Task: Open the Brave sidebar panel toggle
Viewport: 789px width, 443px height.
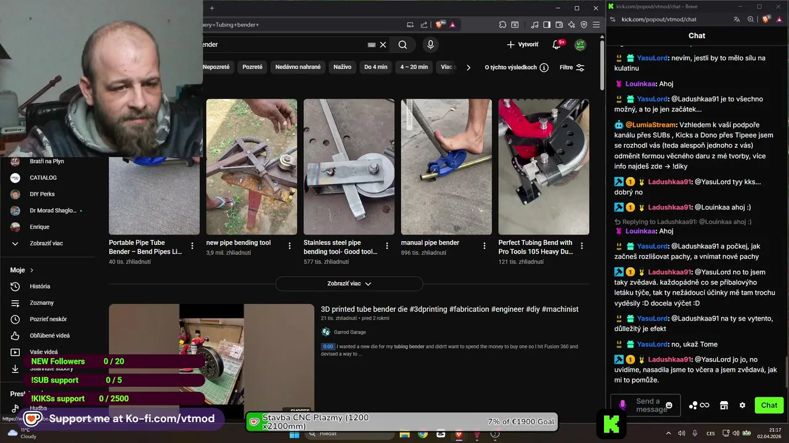Action: pos(547,25)
